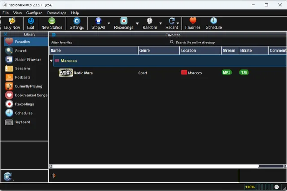Sort by the Location column header
The width and height of the screenshot is (287, 191).
coord(200,51)
